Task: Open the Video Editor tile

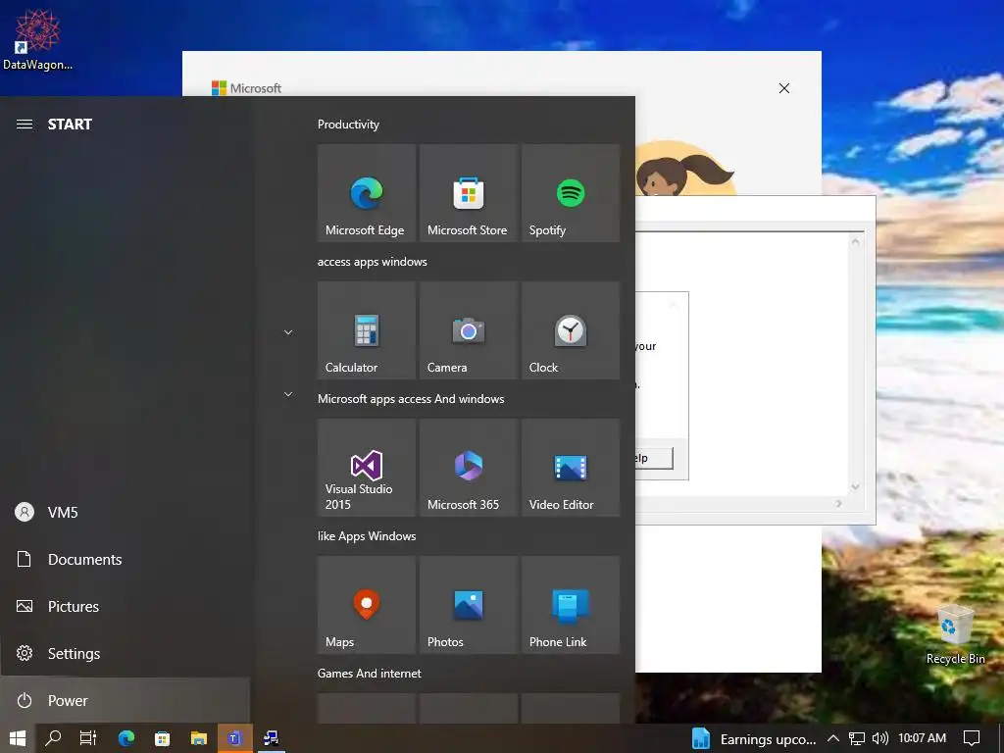Action: [571, 468]
